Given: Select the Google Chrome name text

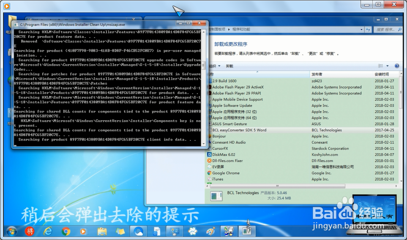Looking at the screenshot, I should tap(226, 173).
